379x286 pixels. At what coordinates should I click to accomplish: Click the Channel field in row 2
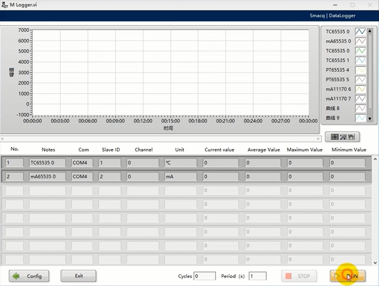[143, 177]
